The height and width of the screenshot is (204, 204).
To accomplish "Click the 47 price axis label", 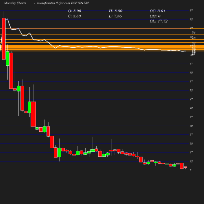I will tap(191, 99).
